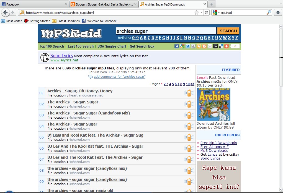Click the >> next pages link
The height and width of the screenshot is (193, 283).
point(192,84)
